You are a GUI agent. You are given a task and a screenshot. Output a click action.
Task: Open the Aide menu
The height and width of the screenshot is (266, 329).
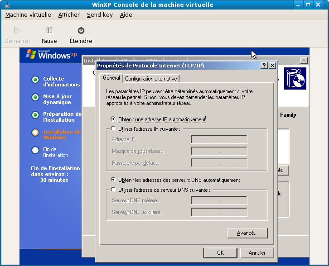(x=126, y=15)
